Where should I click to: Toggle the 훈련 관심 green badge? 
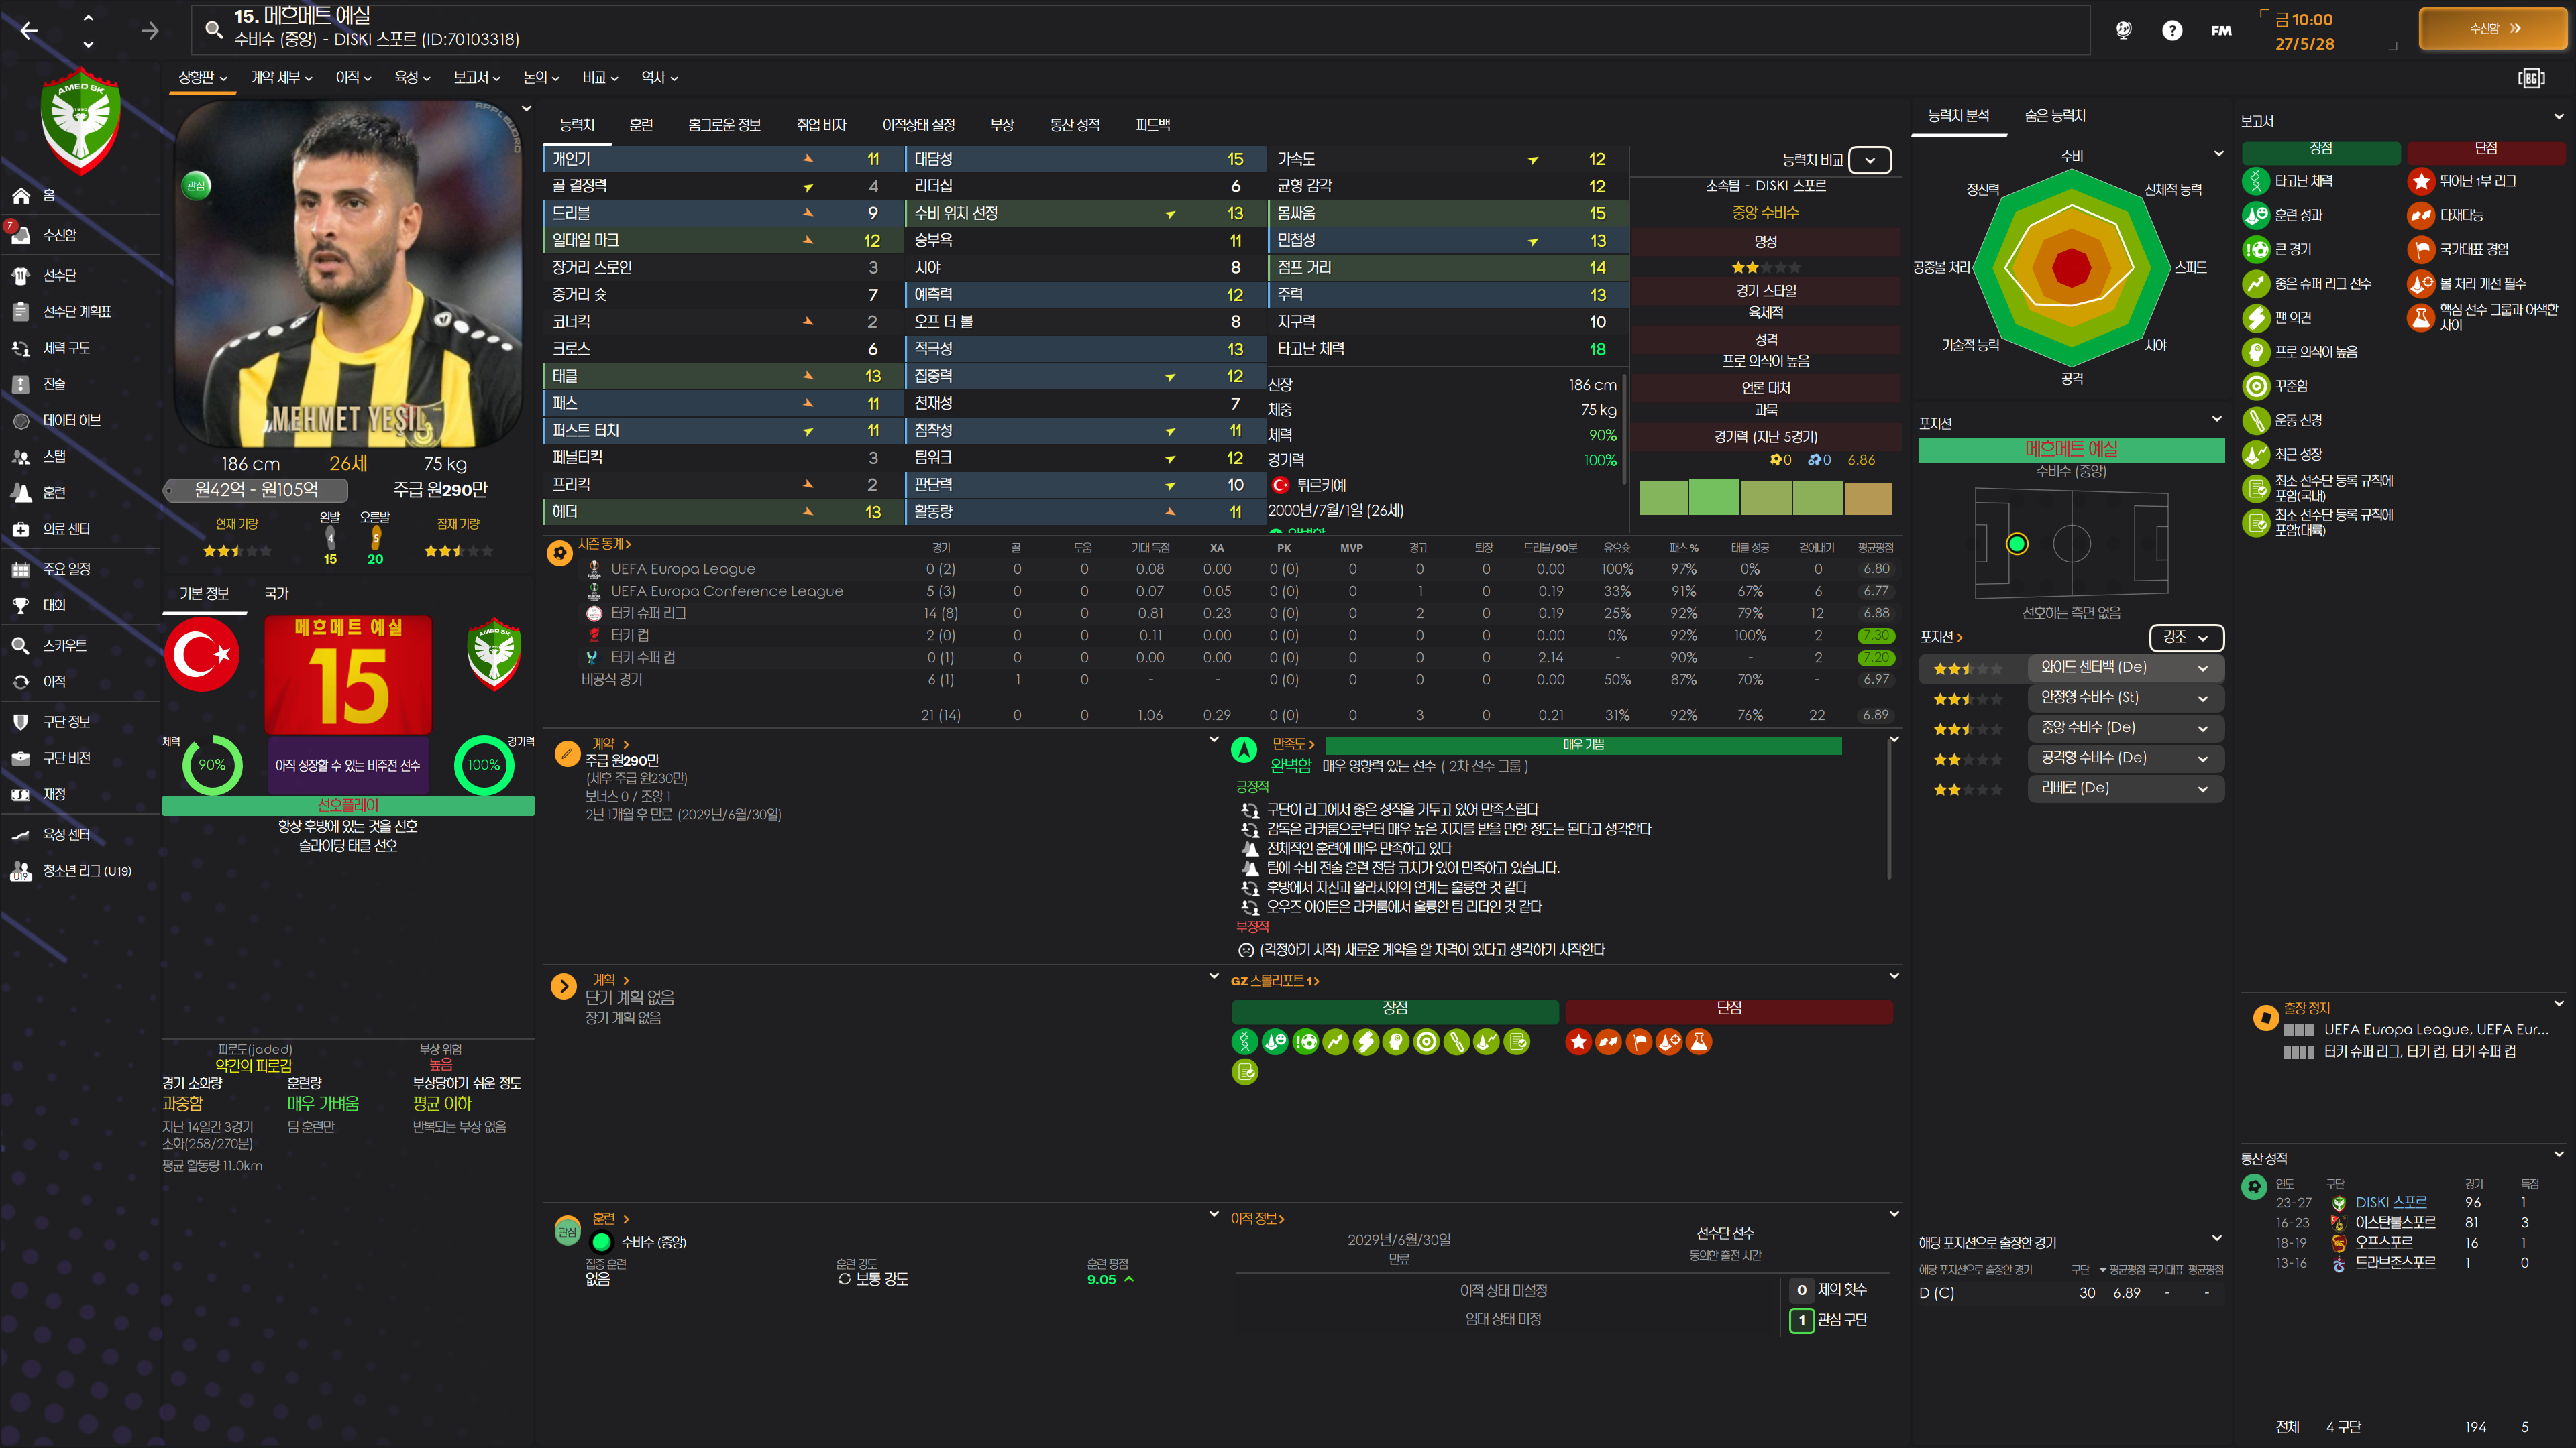567,1231
